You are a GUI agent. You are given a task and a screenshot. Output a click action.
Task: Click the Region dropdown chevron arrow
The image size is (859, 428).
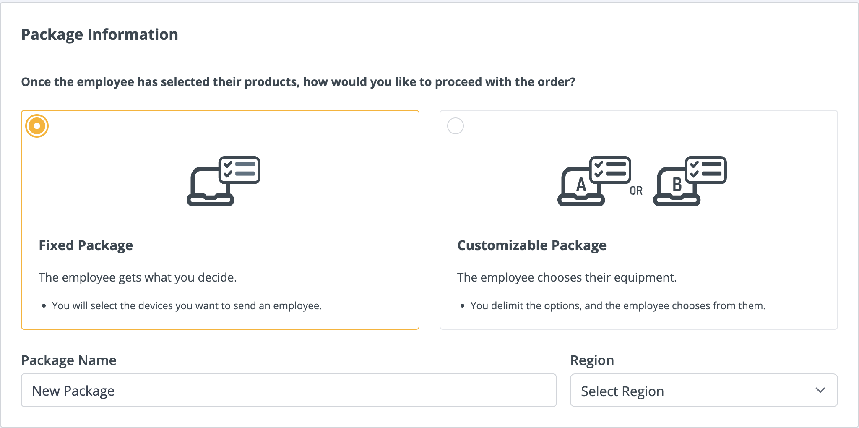(x=820, y=391)
